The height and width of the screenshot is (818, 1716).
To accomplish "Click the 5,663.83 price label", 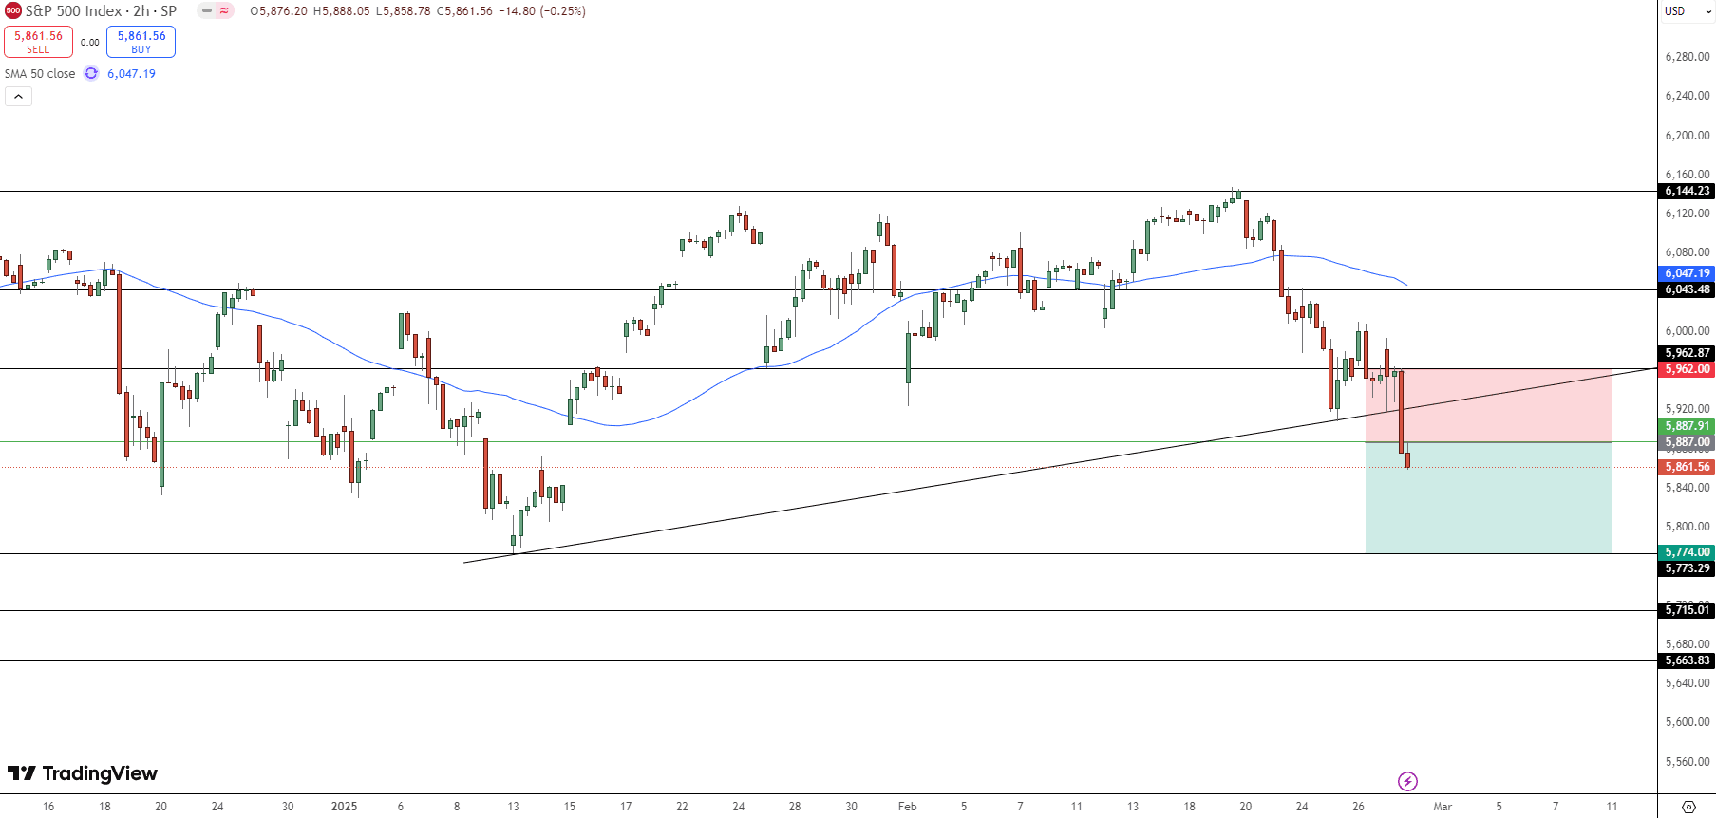I will click(x=1688, y=660).
